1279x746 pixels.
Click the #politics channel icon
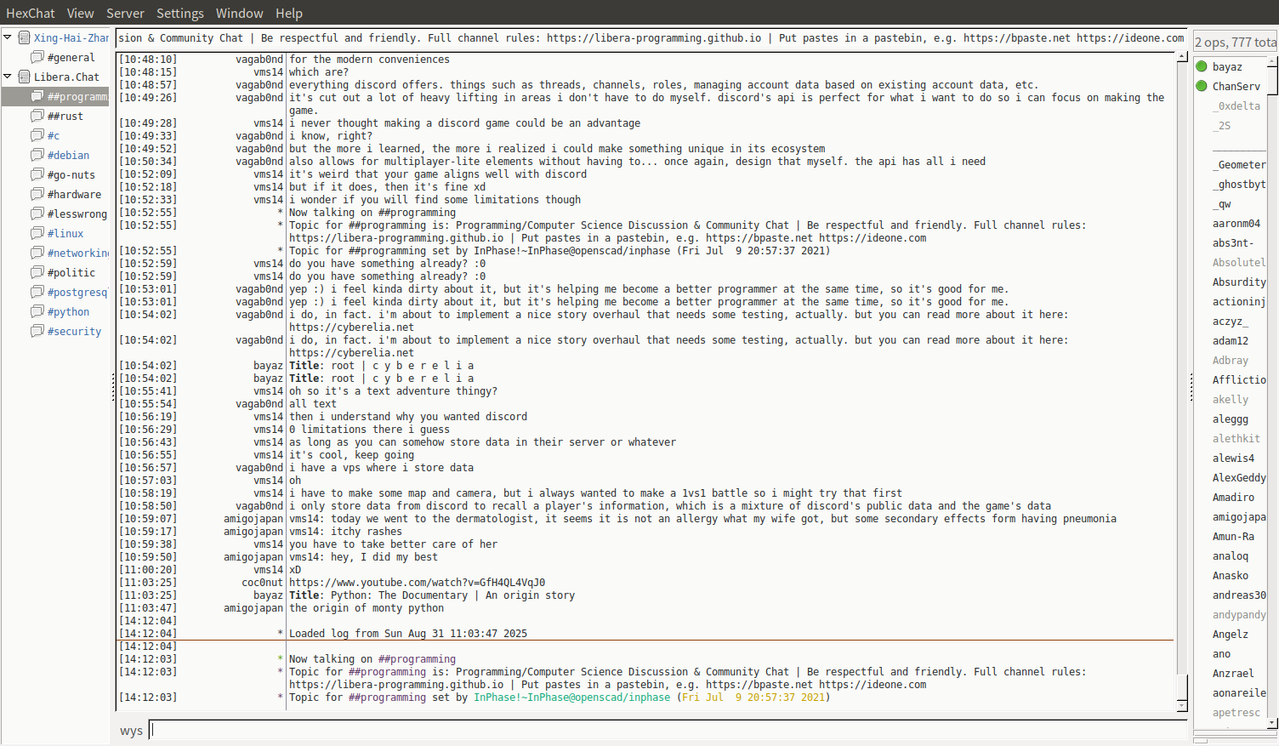pyautogui.click(x=37, y=272)
